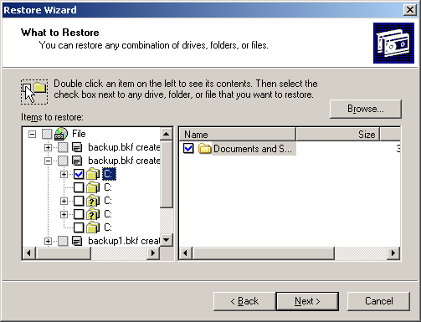Screen dimensions: 421x322
Task: Uncheck the Documents and Settings checkbox
Action: pos(188,148)
